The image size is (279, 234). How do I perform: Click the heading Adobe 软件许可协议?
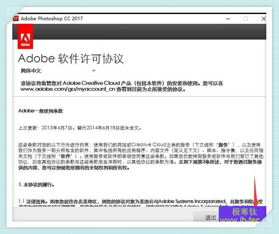[x=70, y=58]
